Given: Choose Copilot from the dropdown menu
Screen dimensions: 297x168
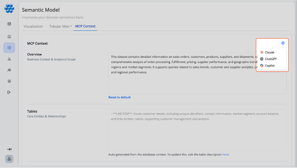Looking at the screenshot, I should point(269,65).
